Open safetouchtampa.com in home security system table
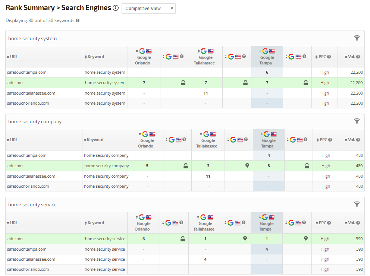Viewport: 370px width, 276px height. pyautogui.click(x=26, y=72)
